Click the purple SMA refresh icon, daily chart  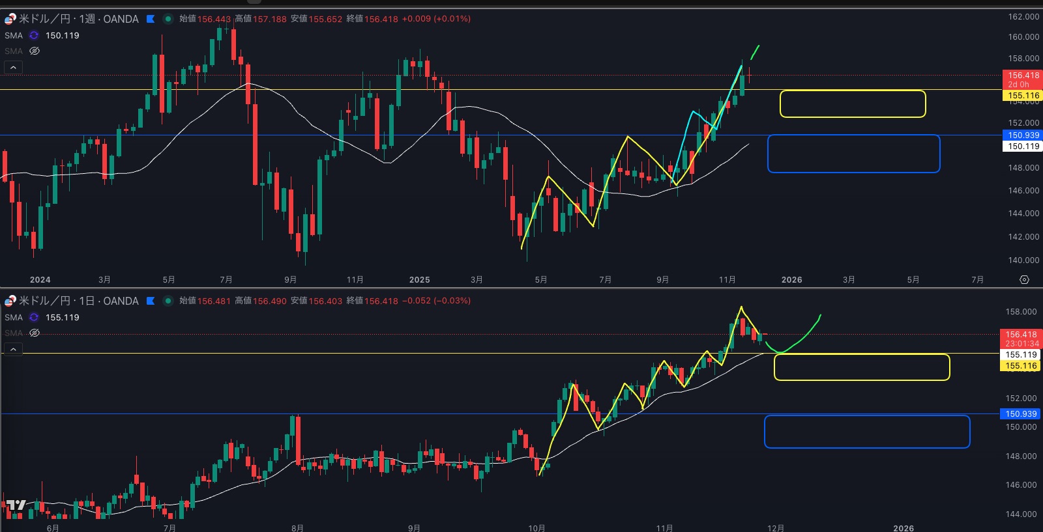34,318
